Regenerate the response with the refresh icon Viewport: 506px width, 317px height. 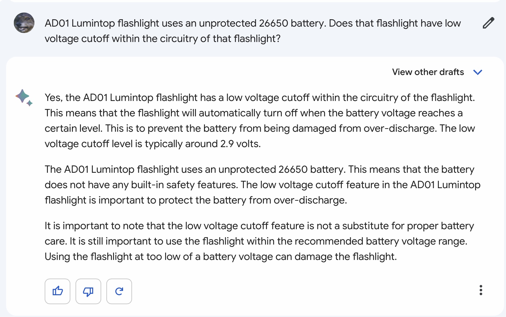119,291
